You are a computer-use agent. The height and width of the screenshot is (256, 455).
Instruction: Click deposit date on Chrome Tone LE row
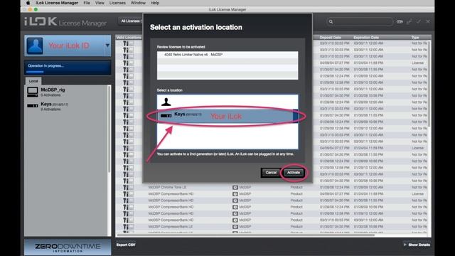335,187
